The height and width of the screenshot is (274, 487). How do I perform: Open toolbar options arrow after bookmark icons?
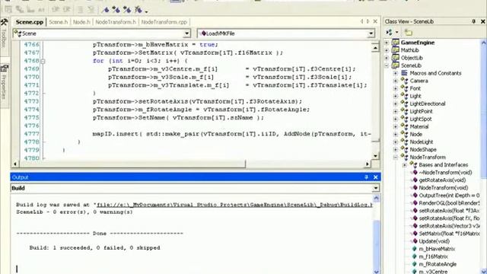(x=146, y=12)
